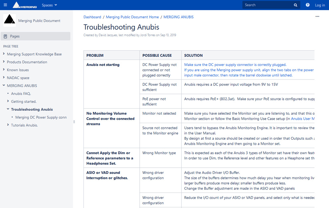
Task: Select 'Cannot Apply the Dim' problem cell
Action: coord(112,158)
